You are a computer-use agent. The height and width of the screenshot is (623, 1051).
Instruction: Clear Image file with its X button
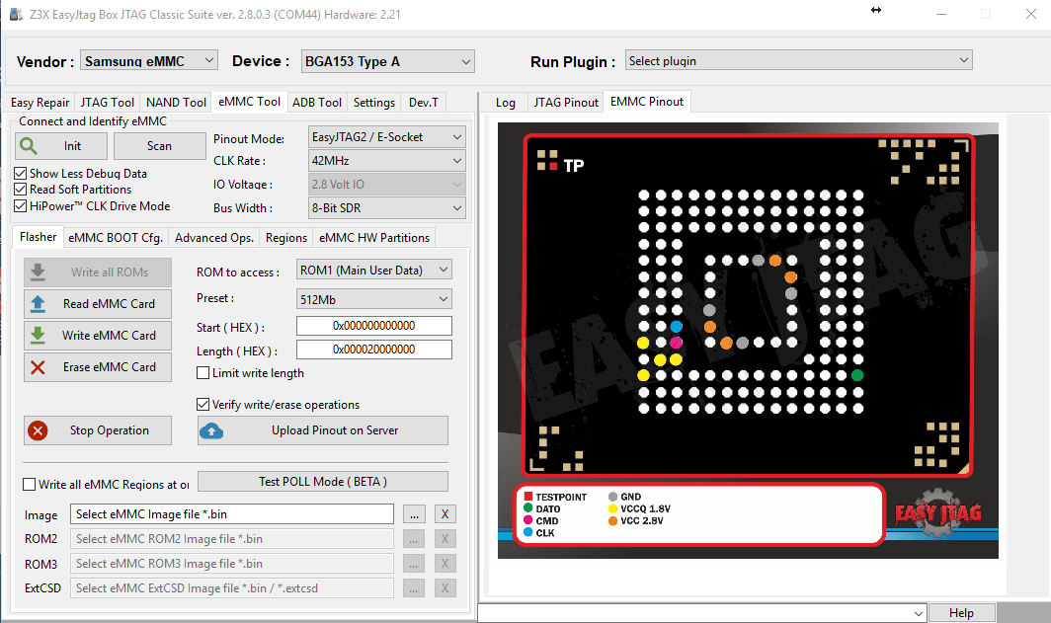(445, 514)
